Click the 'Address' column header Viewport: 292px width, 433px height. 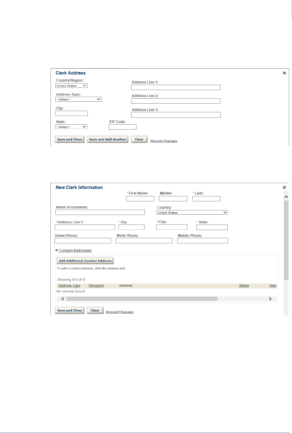(126, 286)
